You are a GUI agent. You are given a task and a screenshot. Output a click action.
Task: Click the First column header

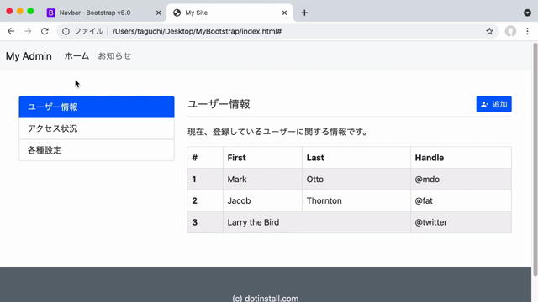point(262,158)
